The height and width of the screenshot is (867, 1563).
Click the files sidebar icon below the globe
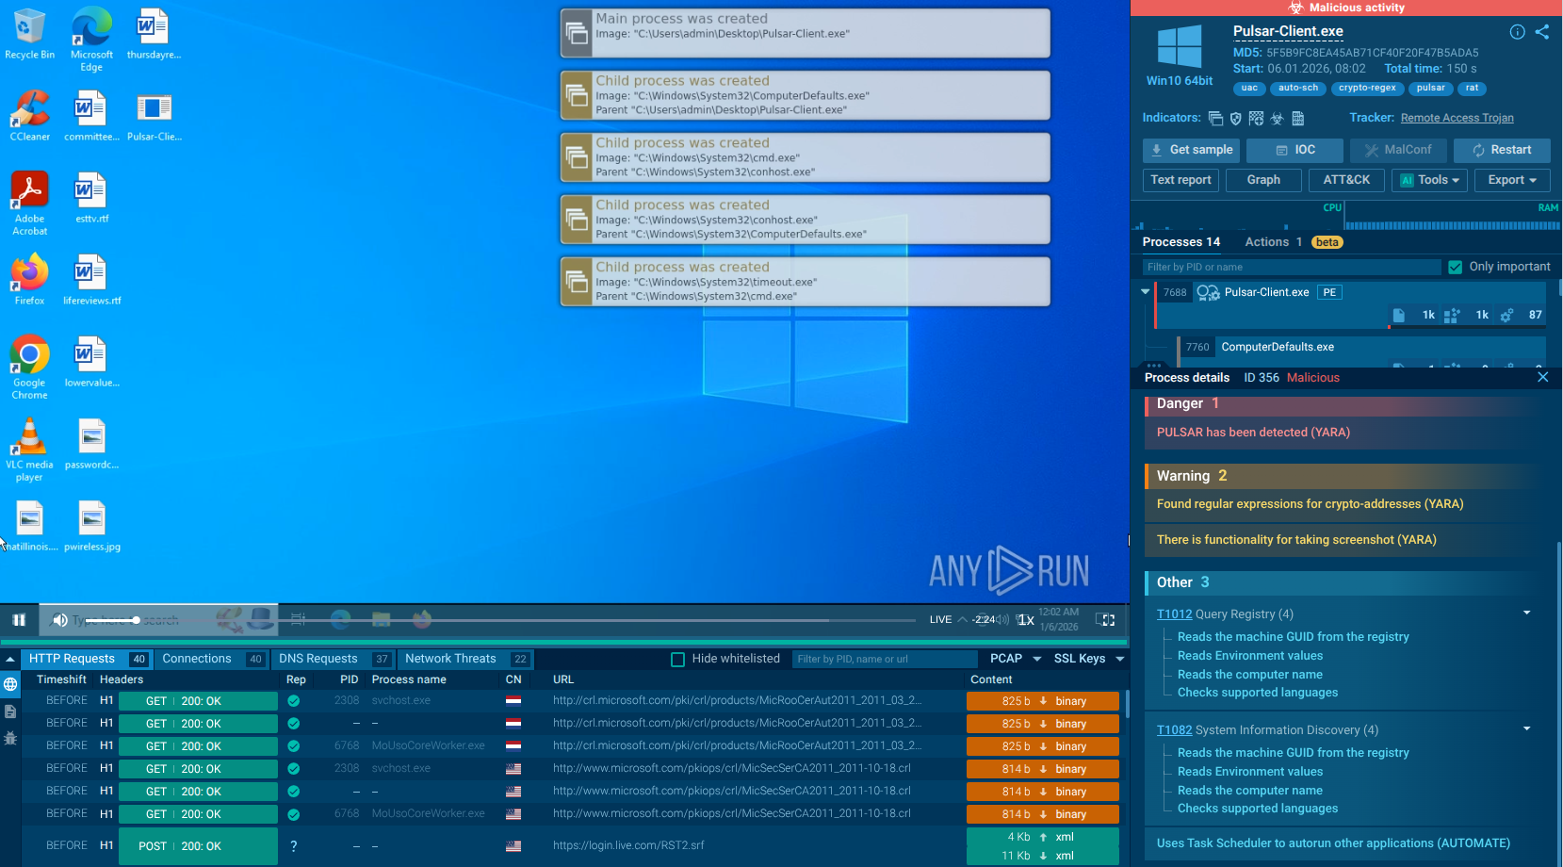click(9, 712)
